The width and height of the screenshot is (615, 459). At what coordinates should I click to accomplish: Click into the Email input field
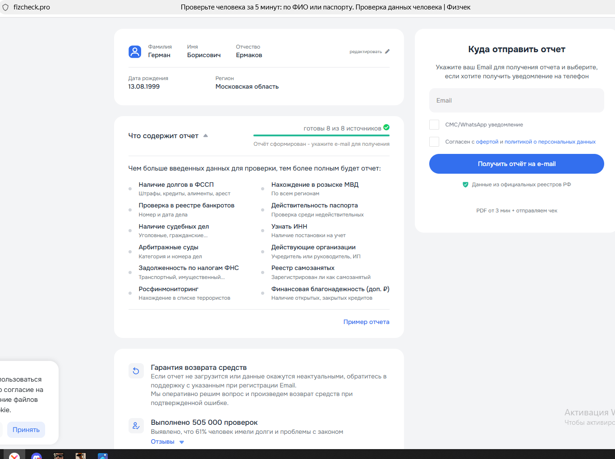tap(516, 100)
